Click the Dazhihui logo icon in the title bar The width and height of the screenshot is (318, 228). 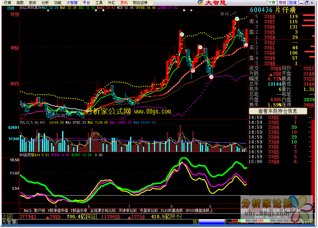click(200, 2)
